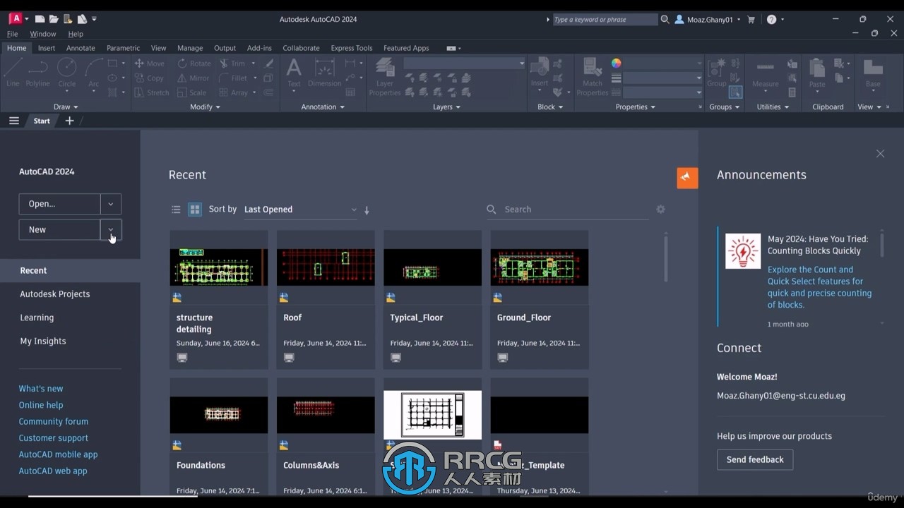Expand the New template dropdown arrow

click(111, 229)
